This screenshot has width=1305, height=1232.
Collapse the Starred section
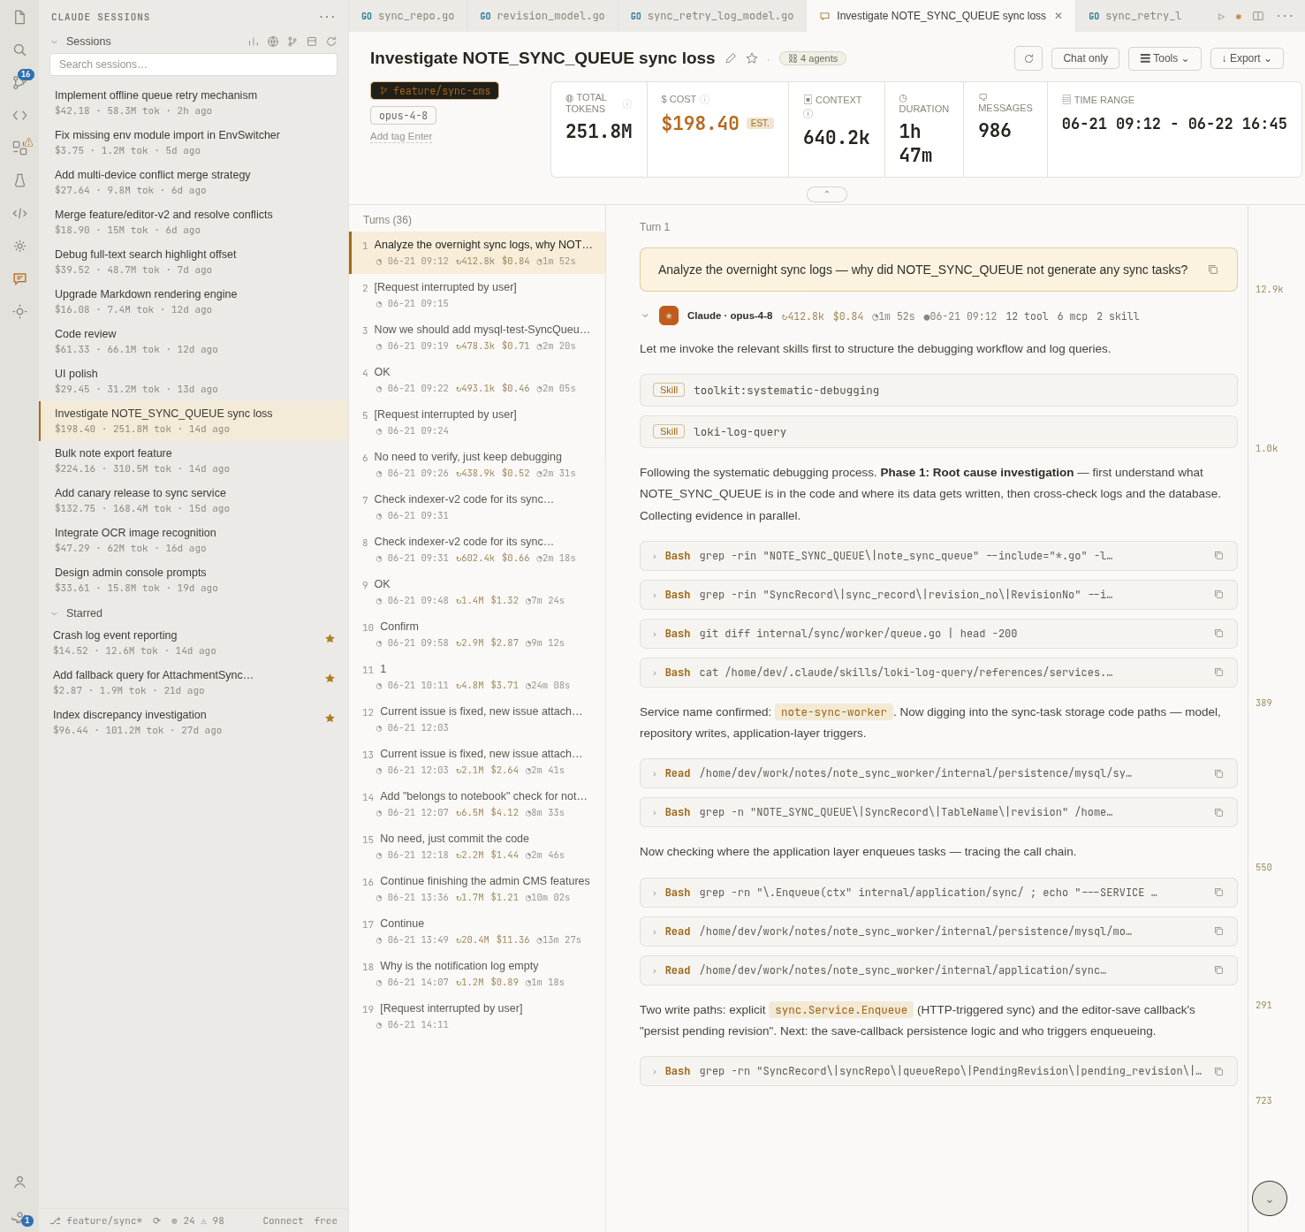[x=54, y=613]
